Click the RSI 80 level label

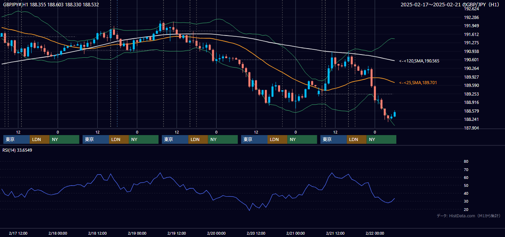tap(466, 162)
